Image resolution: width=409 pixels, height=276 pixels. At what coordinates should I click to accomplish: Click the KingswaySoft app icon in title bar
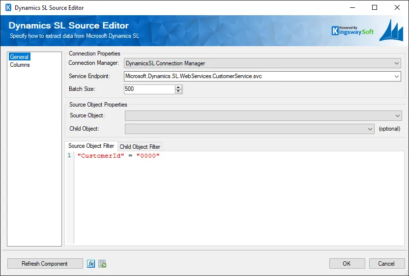8,7
